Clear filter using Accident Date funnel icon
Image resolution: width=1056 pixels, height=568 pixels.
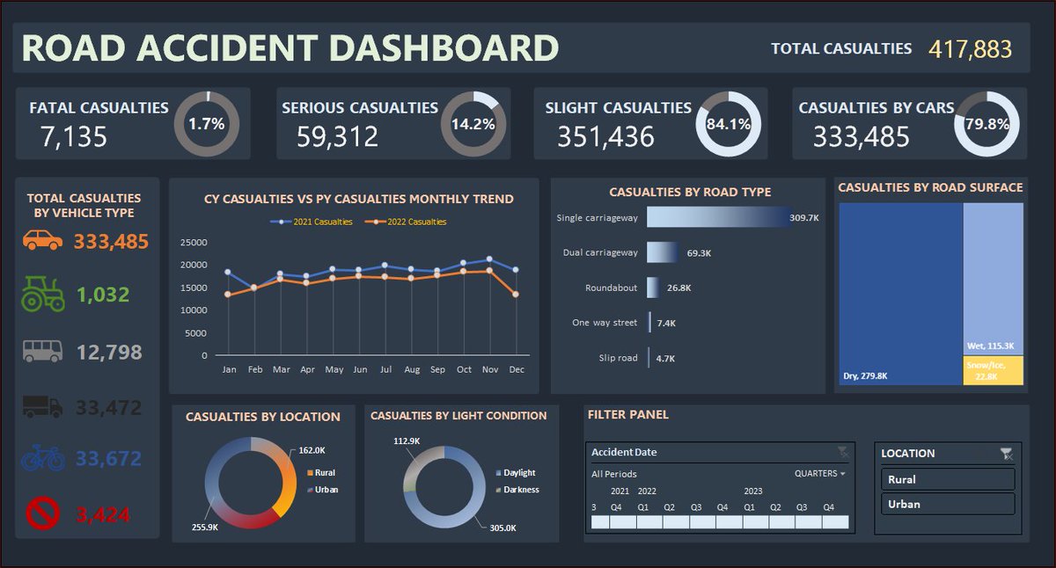(841, 451)
